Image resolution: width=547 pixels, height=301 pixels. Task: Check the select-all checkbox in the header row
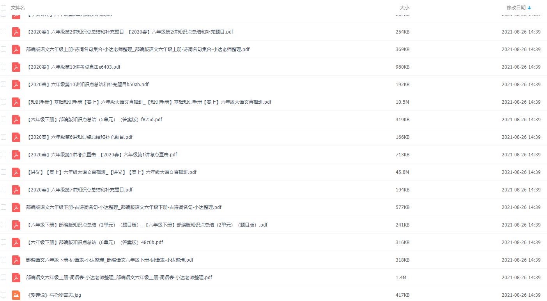point(4,7)
